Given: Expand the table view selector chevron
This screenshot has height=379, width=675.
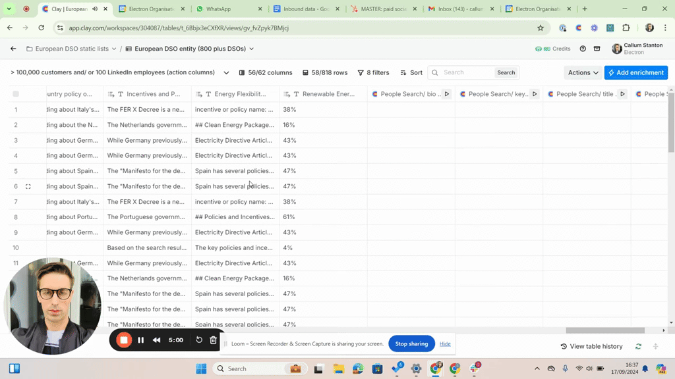Looking at the screenshot, I should [x=226, y=72].
